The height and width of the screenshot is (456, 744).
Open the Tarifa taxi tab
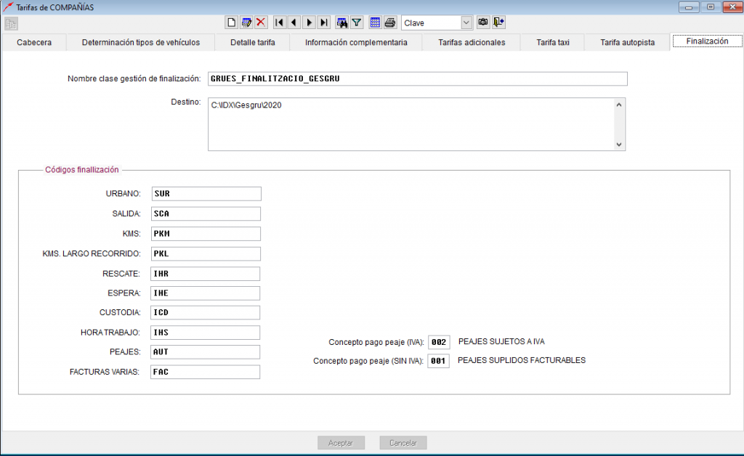tap(553, 42)
